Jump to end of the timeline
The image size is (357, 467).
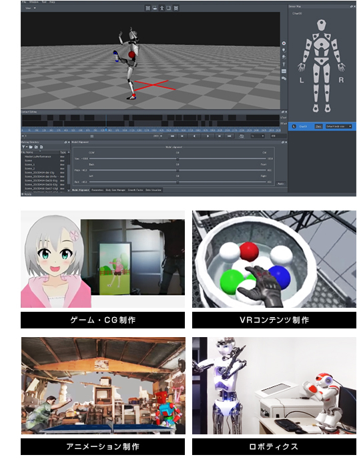click(x=229, y=136)
